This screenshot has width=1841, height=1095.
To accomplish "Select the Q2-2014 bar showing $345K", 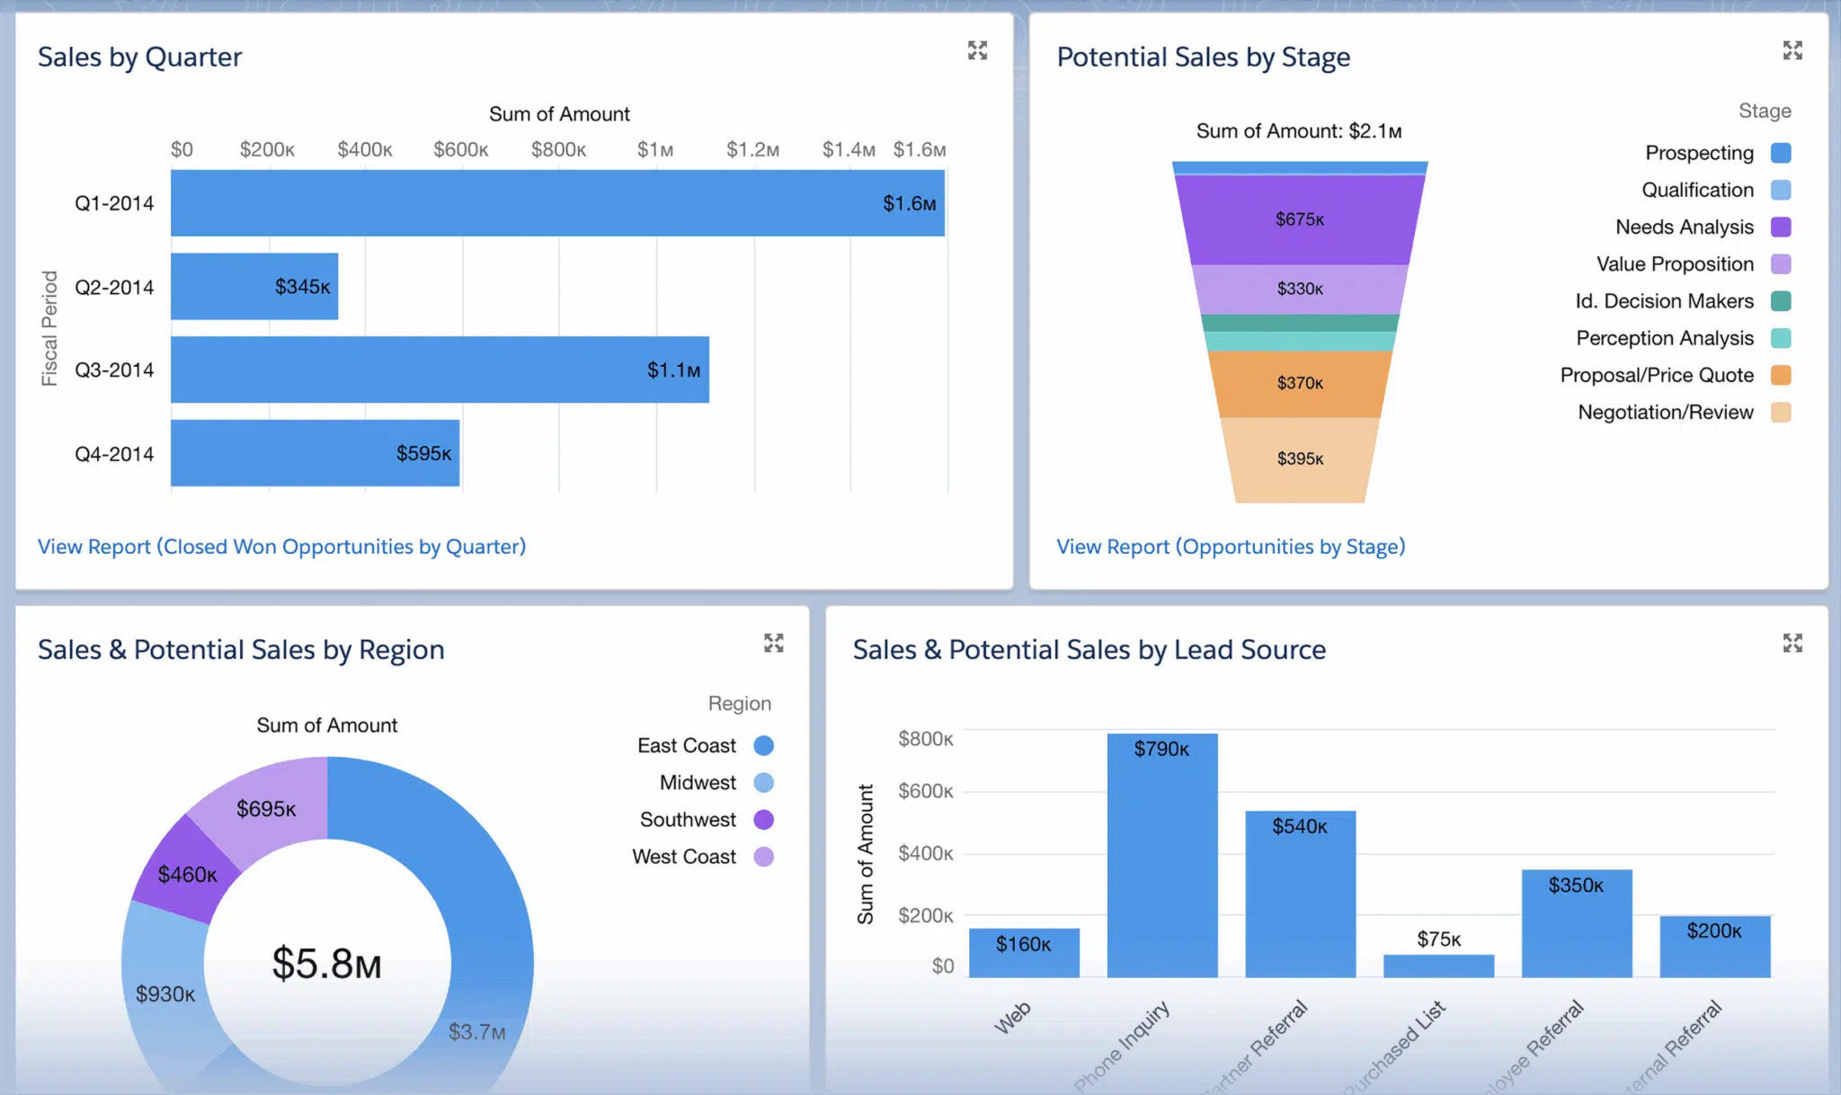I will 254,286.
